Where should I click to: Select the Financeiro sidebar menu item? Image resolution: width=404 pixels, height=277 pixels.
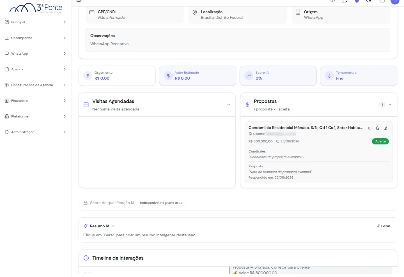point(36,101)
